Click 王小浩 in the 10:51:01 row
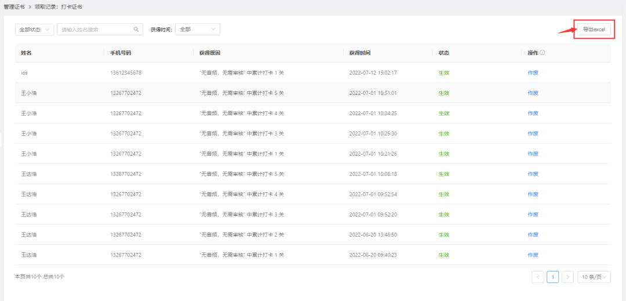626x301 pixels. point(29,93)
